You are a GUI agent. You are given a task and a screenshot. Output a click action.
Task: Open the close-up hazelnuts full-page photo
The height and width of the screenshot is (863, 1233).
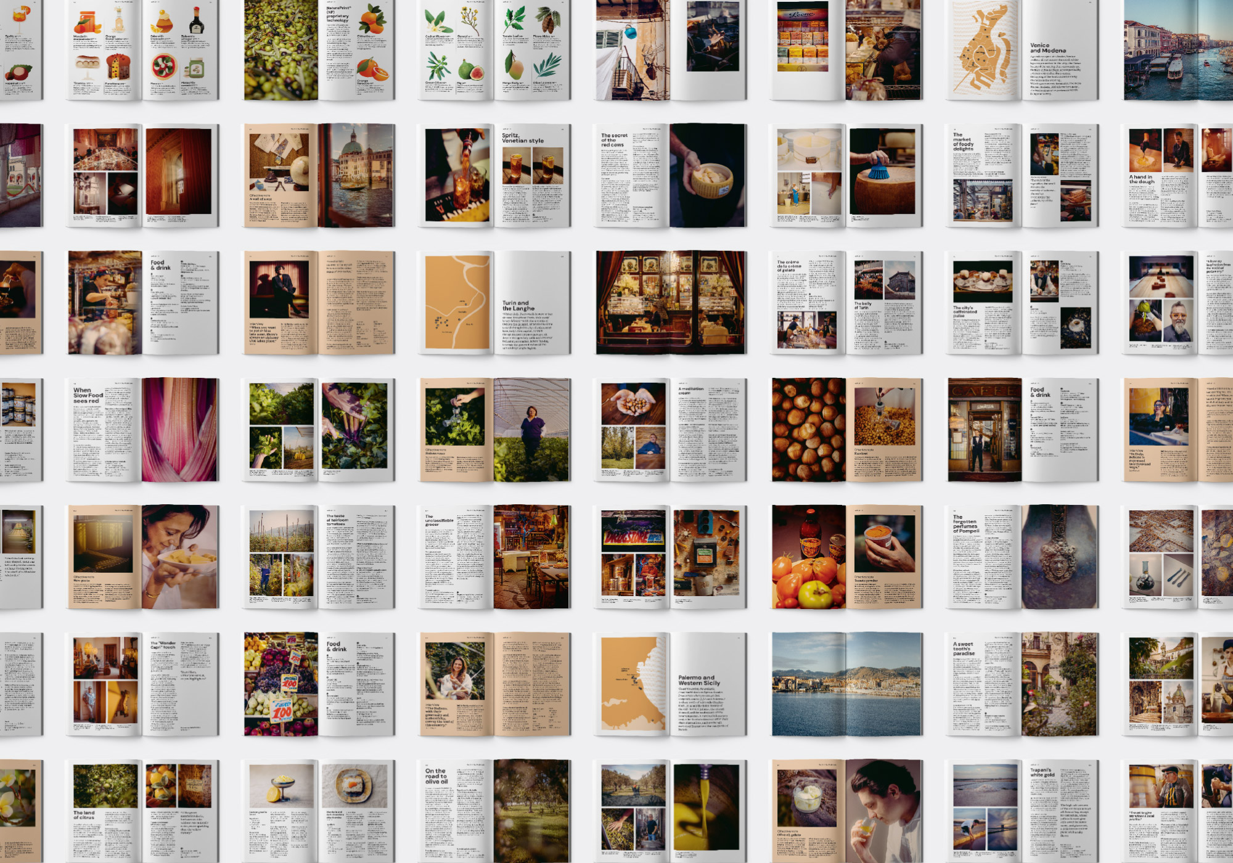coord(809,430)
